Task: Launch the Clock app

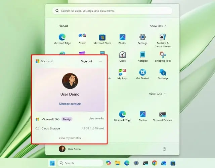Action: [x=122, y=57]
